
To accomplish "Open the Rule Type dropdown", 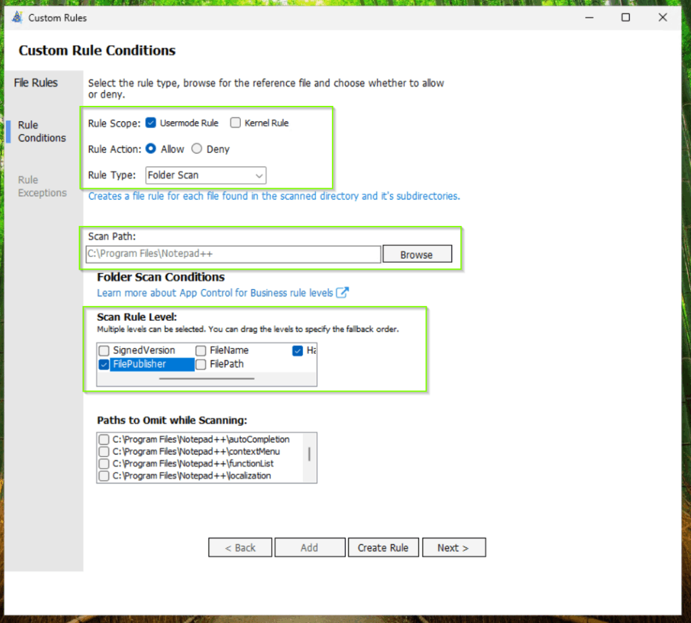I will coord(206,175).
